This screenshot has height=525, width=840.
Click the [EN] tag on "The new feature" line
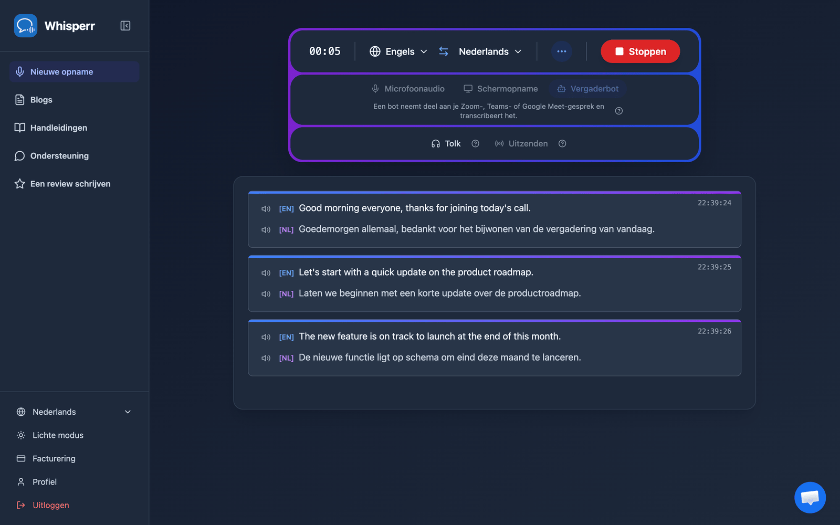pos(286,337)
